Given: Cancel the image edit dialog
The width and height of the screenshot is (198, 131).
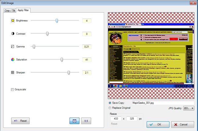Looking at the screenshot, I should pos(182,124).
